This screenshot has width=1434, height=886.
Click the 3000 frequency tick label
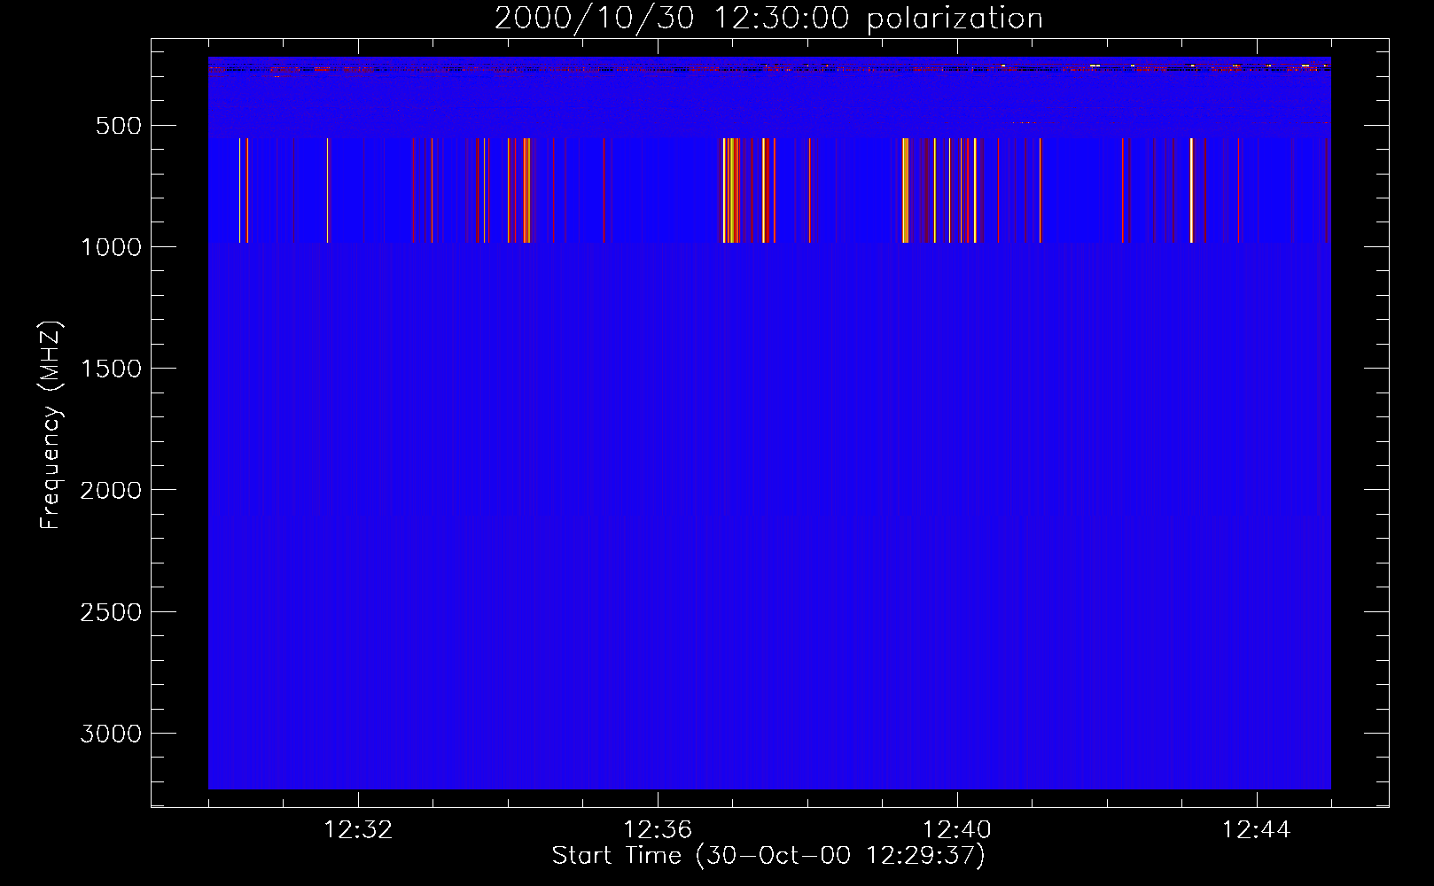click(111, 734)
